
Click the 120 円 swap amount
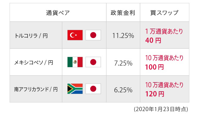point(154,94)
